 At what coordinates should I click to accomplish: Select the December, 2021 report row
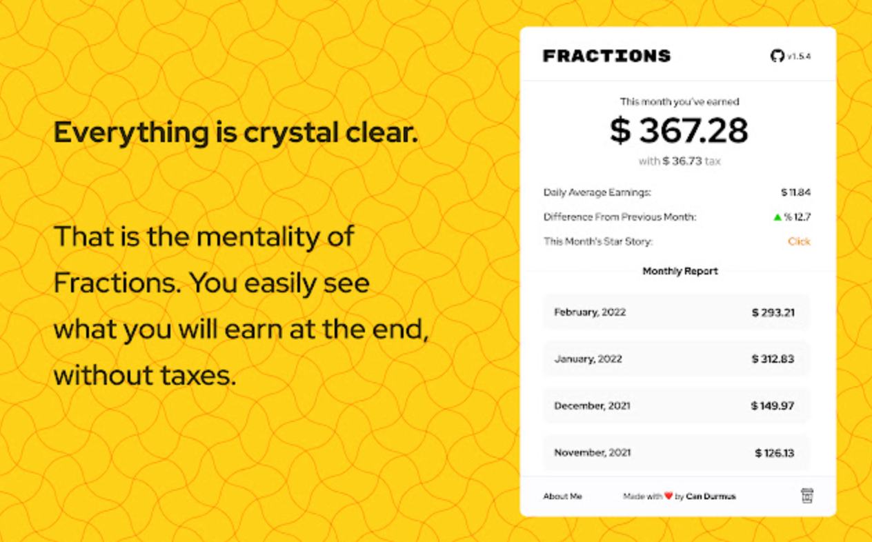(676, 405)
